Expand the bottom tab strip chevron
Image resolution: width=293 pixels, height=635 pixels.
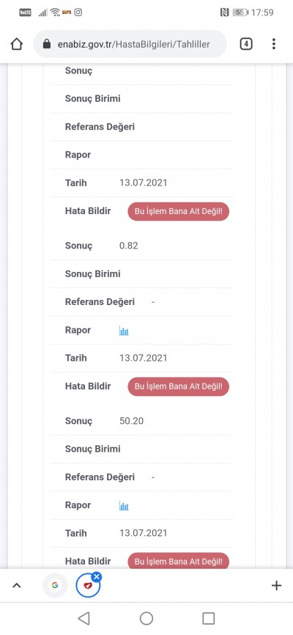[17, 585]
